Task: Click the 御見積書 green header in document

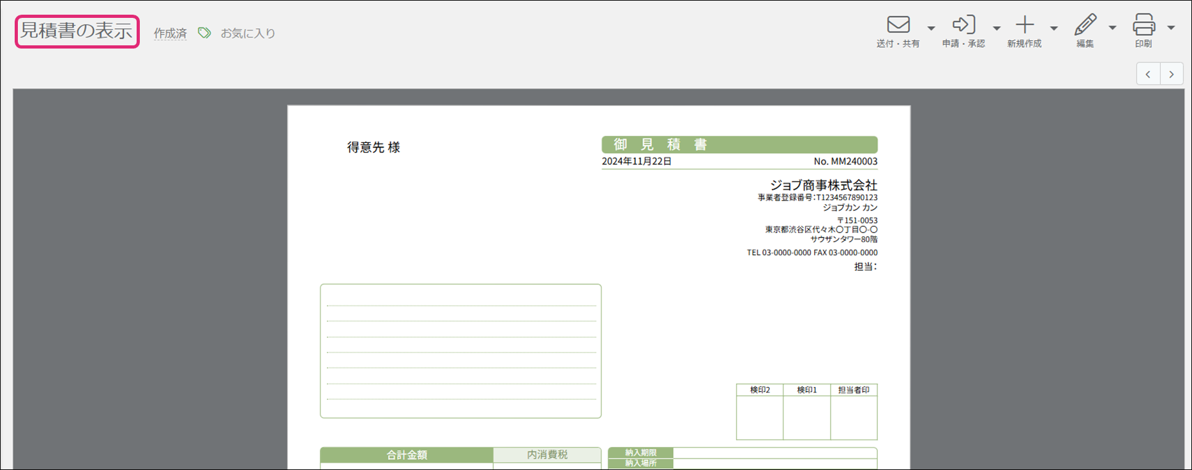Action: point(739,144)
